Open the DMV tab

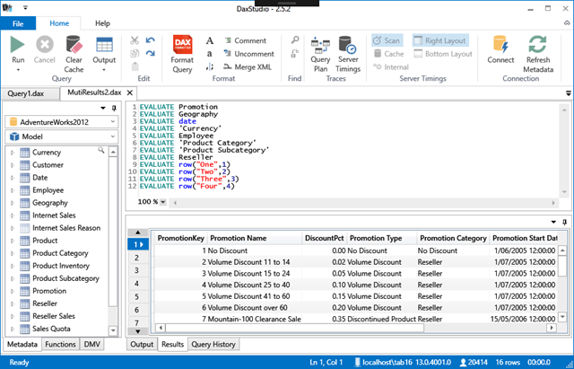tap(91, 344)
